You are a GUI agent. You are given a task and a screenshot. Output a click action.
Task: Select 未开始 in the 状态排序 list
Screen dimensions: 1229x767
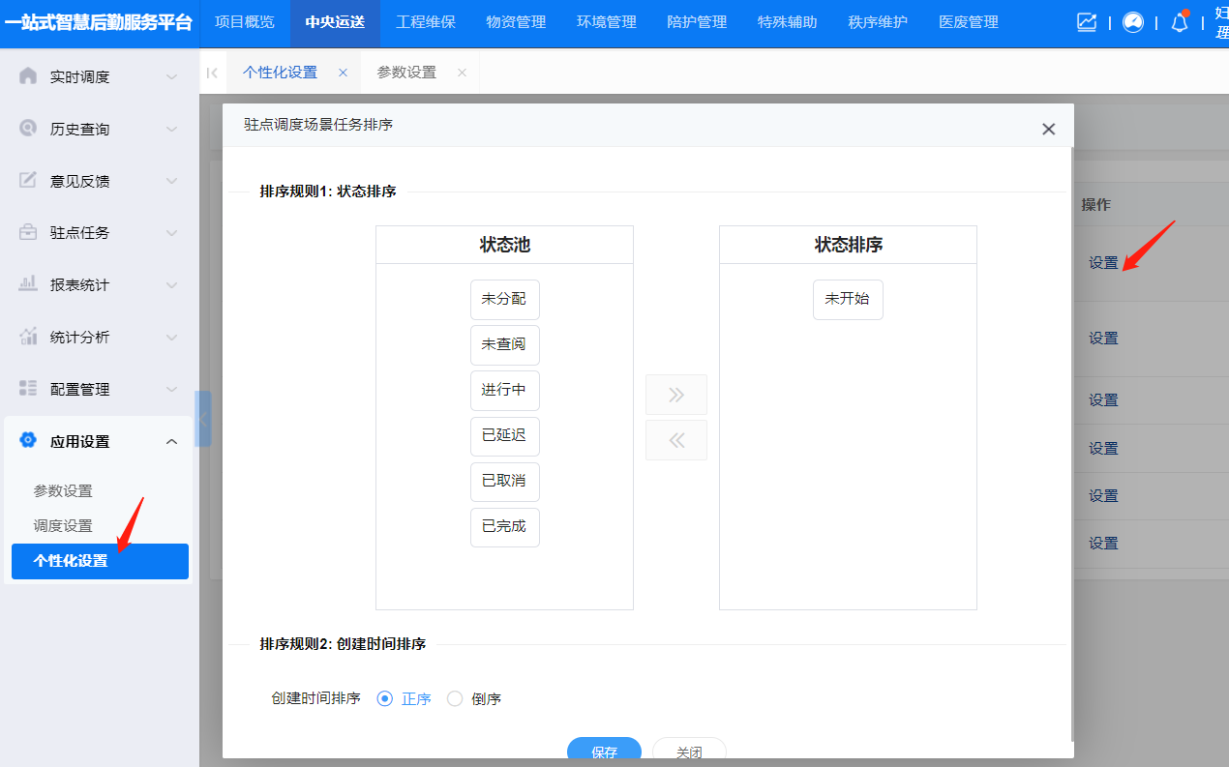[x=848, y=299]
